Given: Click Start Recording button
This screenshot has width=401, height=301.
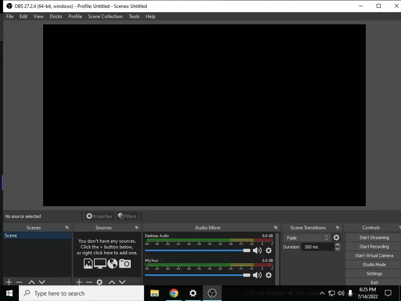Looking at the screenshot, I should coord(374,247).
